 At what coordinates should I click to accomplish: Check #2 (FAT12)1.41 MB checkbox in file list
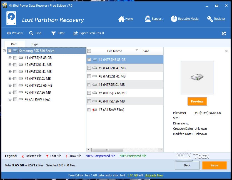[x=89, y=68]
